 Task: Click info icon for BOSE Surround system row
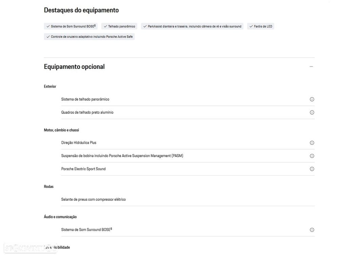tap(312, 230)
